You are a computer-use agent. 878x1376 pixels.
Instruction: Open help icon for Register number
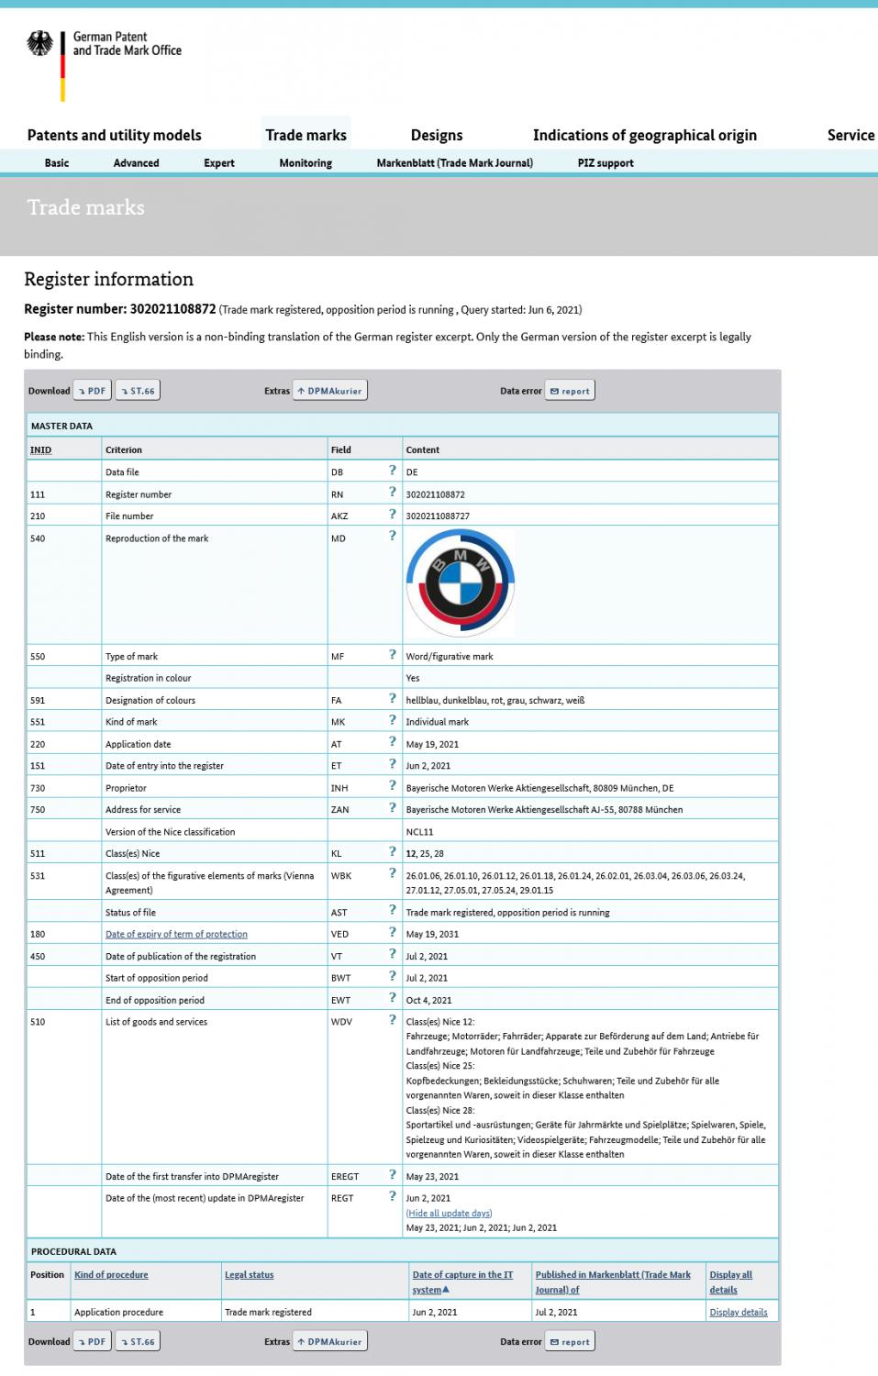tap(393, 493)
